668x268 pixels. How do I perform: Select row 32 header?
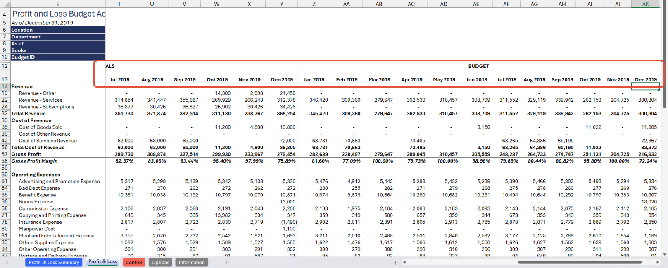[5, 113]
